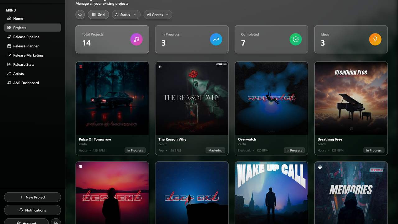The width and height of the screenshot is (398, 224).
Task: Click the bell icon in Notifications button
Action: tap(21, 210)
